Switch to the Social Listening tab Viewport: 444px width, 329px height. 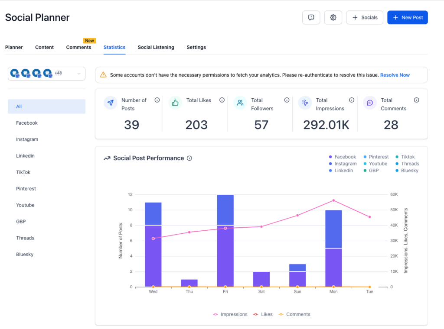tap(156, 47)
